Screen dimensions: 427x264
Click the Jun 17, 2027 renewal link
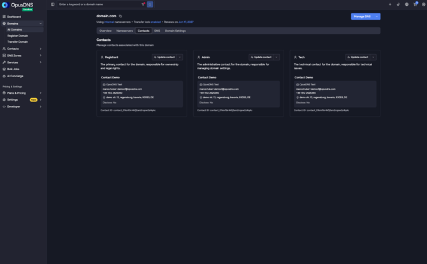186,22
